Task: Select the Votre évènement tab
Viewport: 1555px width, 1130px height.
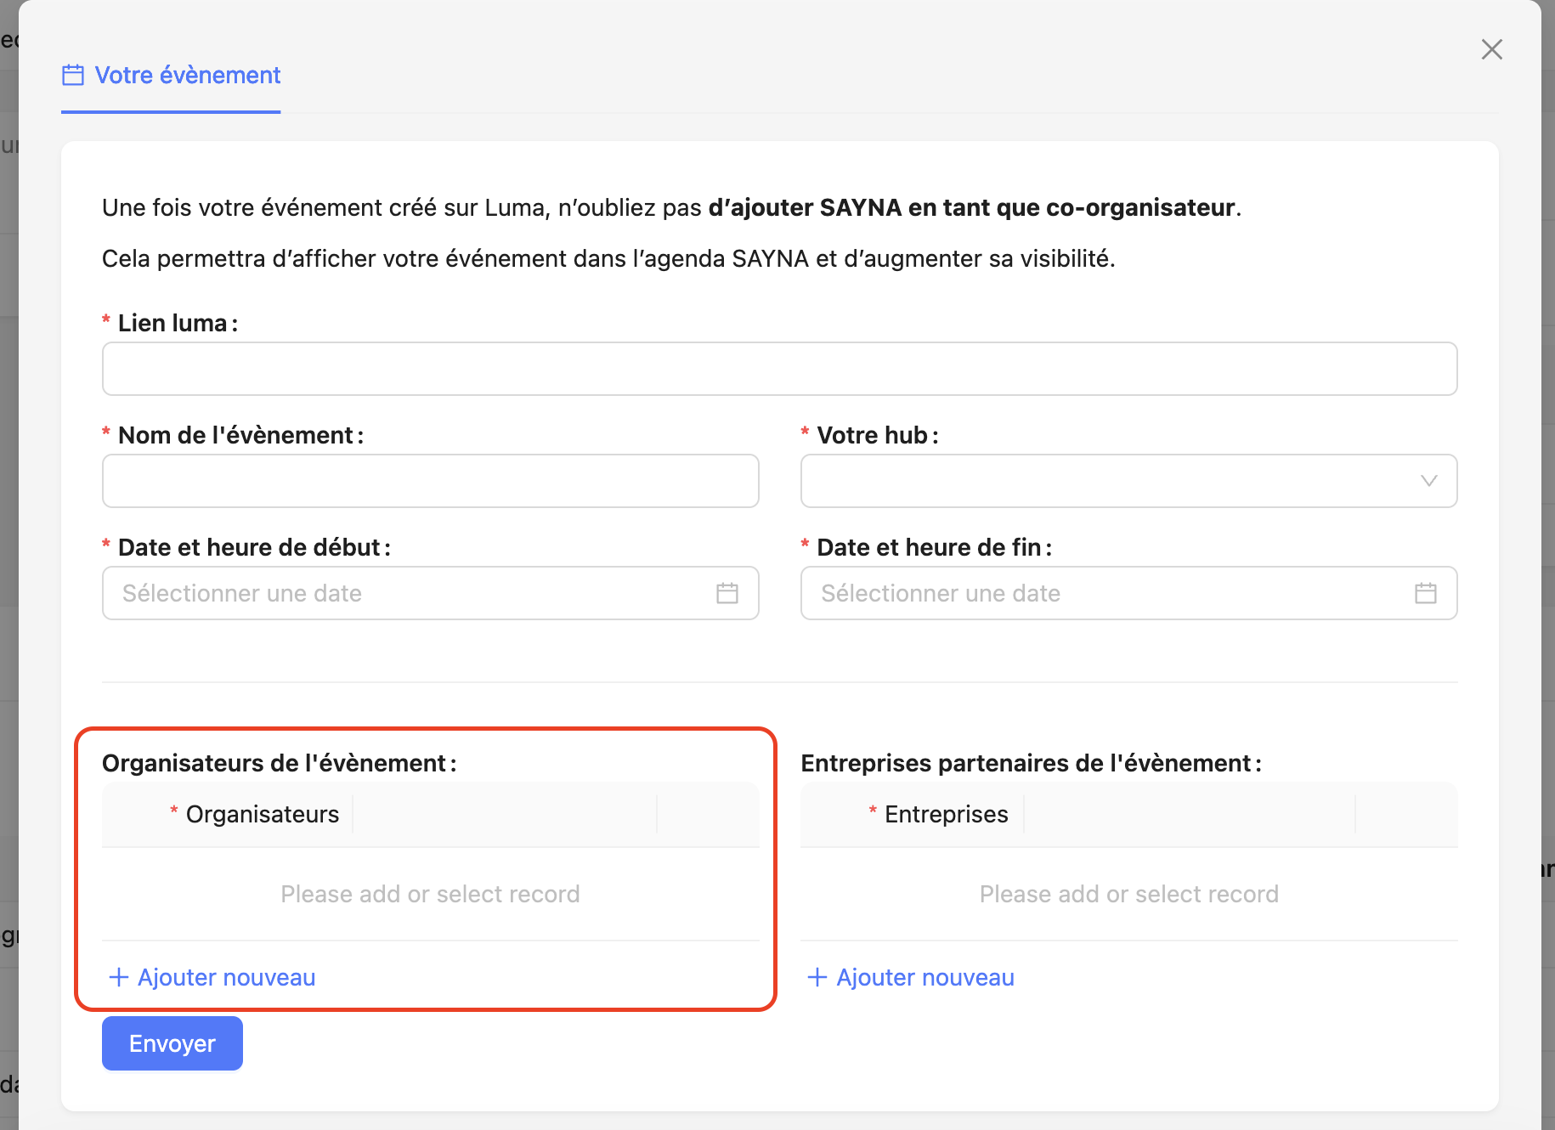Action: point(187,76)
